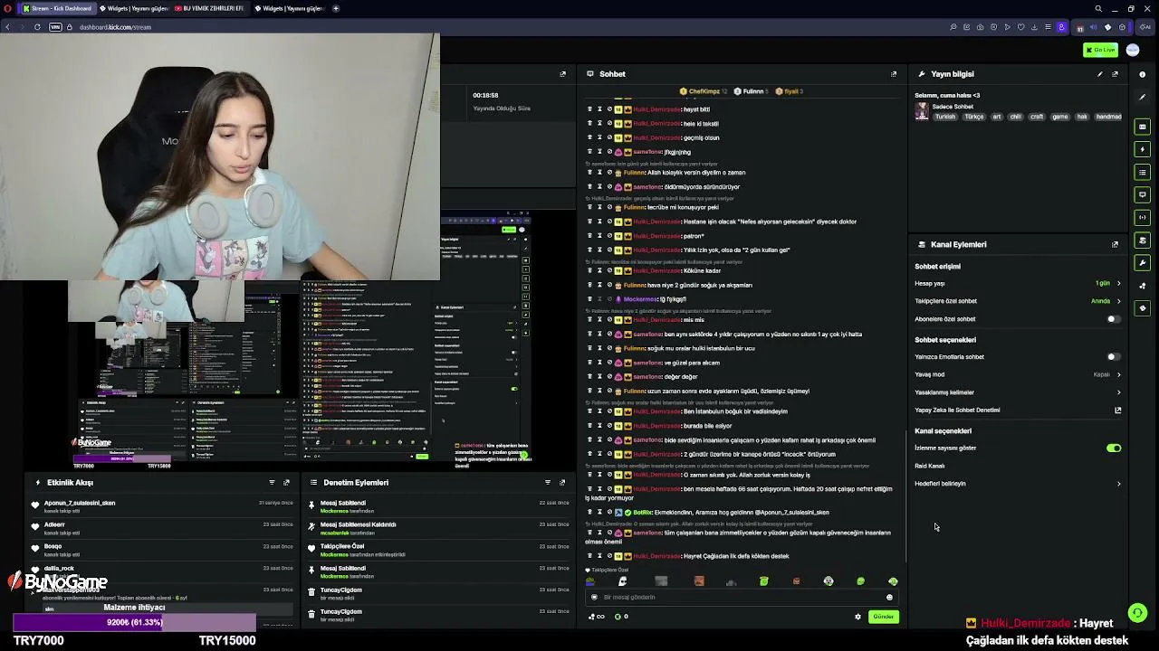Click the Gönder send button
Viewport: 1159px width, 651px height.
pyautogui.click(x=883, y=617)
